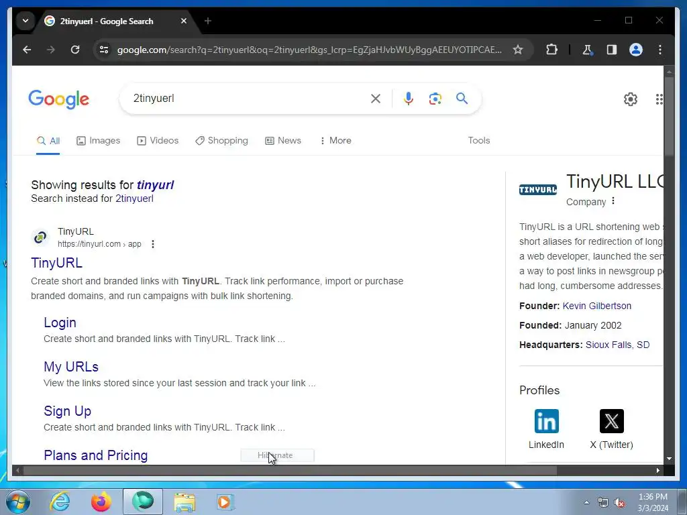687x515 pixels.
Task: Open Windows Explorer folder on taskbar
Action: [184, 502]
